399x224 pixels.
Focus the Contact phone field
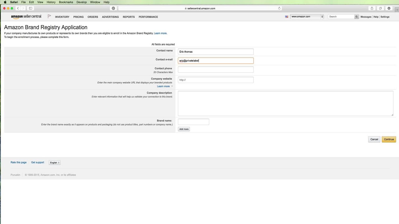click(x=216, y=70)
